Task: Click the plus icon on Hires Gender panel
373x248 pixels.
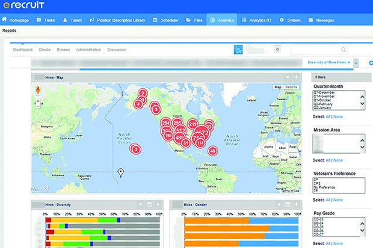Action: tap(295, 205)
